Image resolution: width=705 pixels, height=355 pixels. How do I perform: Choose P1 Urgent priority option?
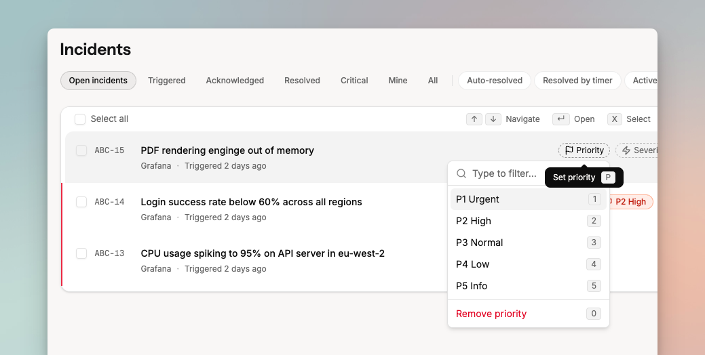(529, 199)
